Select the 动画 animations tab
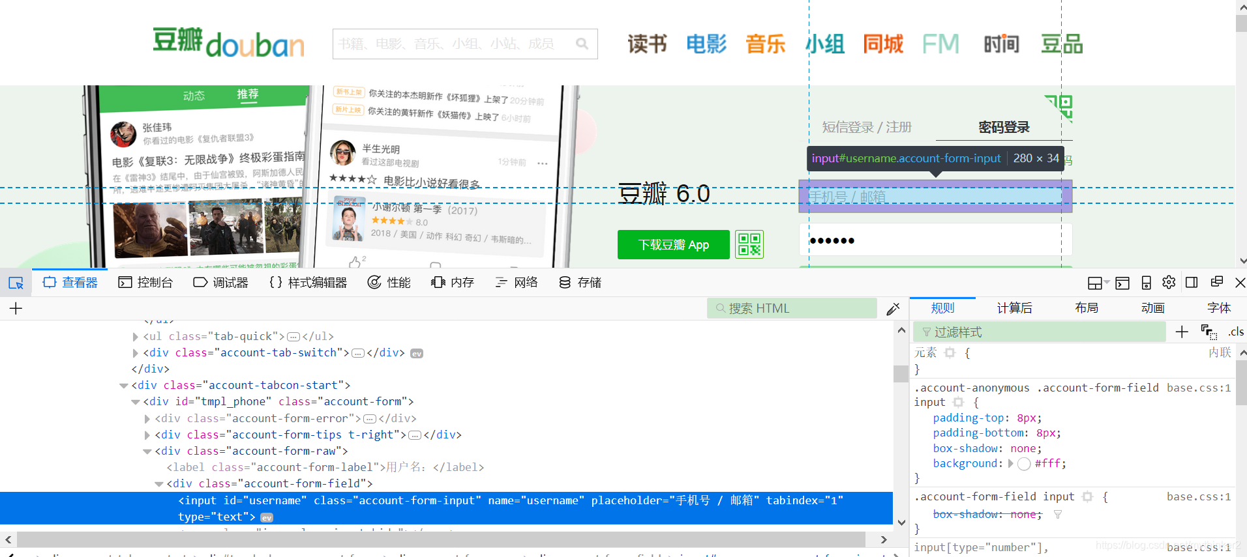Image resolution: width=1247 pixels, height=557 pixels. click(1152, 308)
